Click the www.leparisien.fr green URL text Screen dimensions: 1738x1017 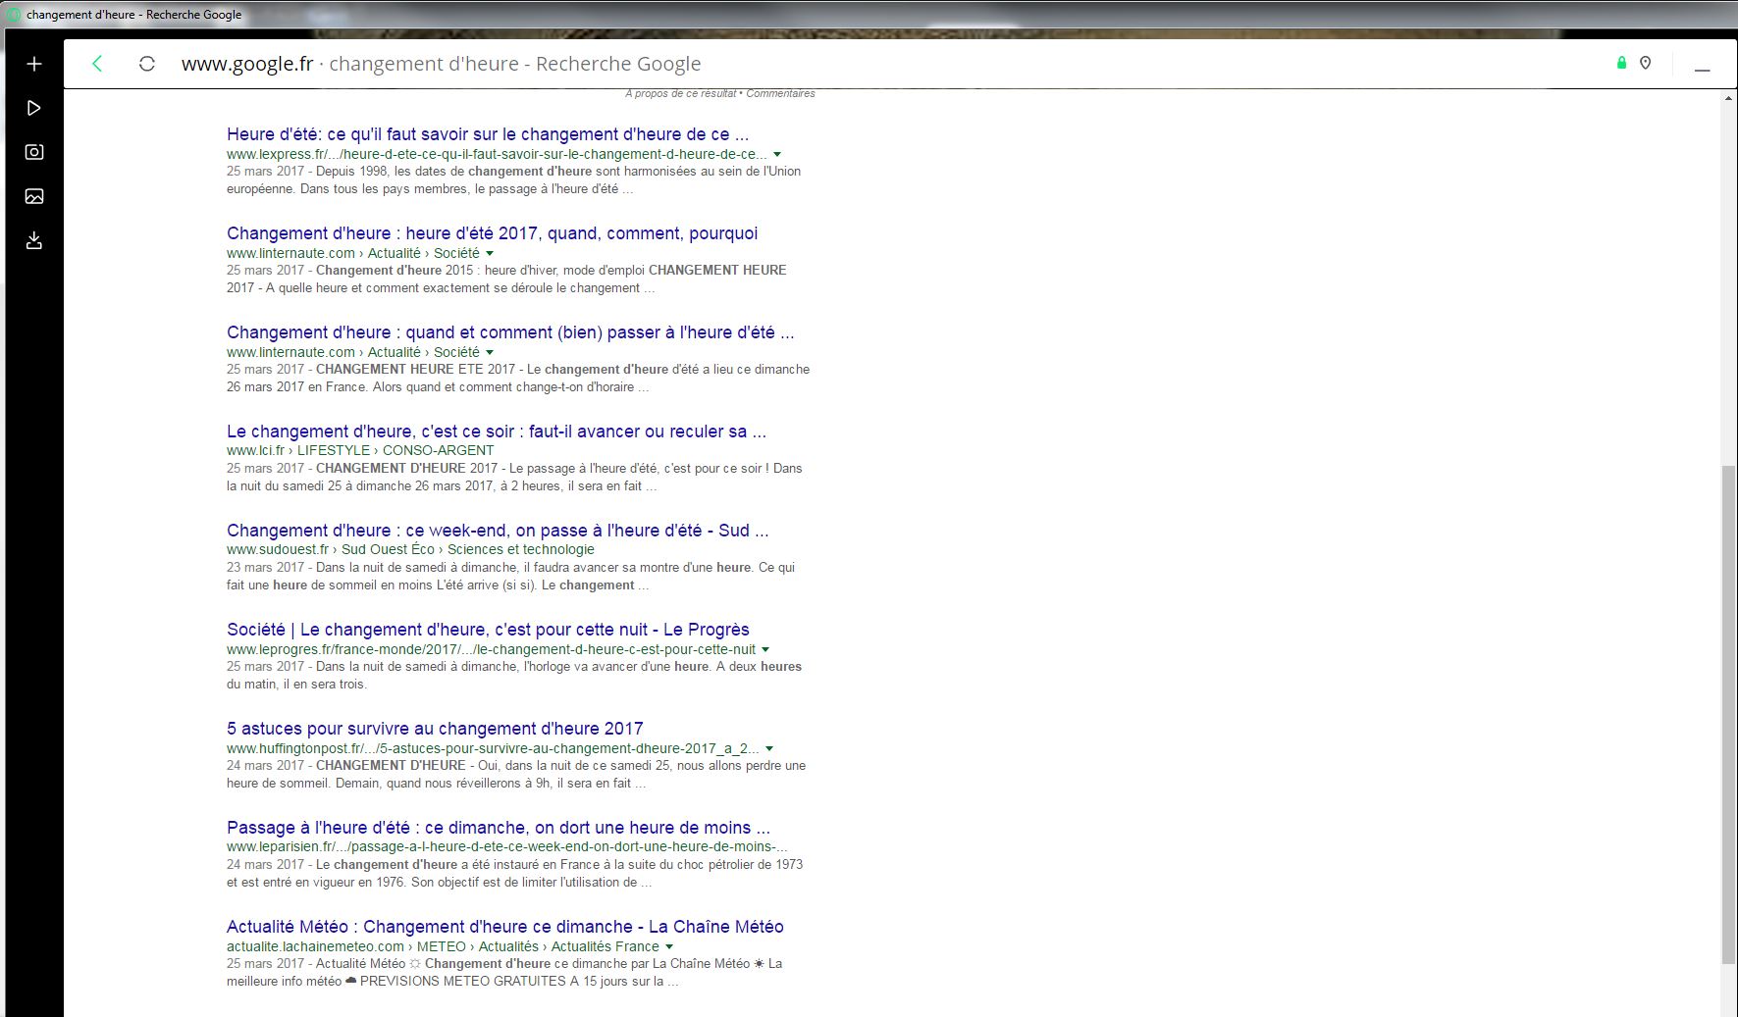pos(507,847)
